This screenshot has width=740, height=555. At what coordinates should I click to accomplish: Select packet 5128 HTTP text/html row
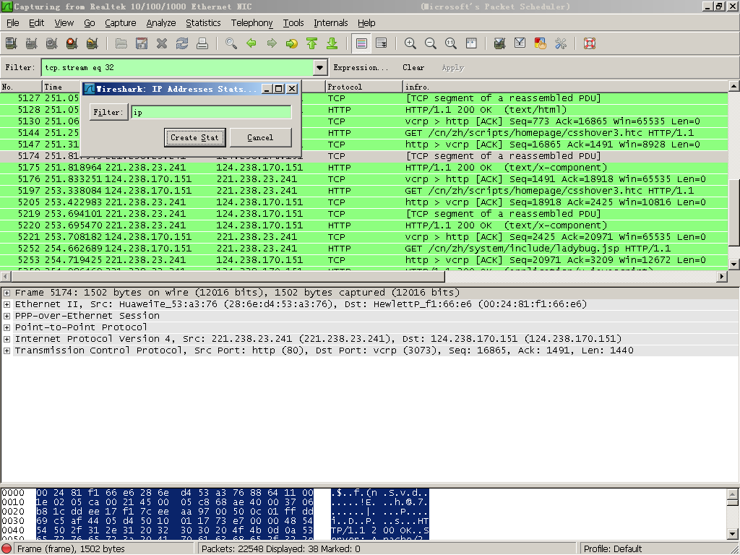click(x=363, y=110)
